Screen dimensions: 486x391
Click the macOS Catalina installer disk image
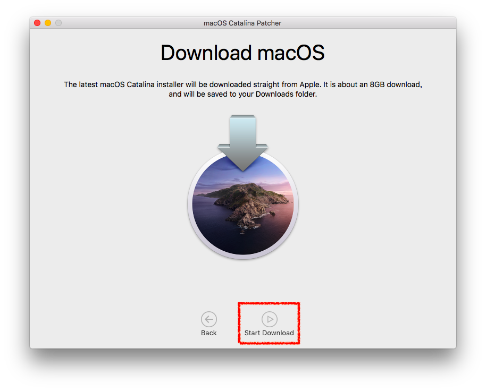(x=242, y=188)
